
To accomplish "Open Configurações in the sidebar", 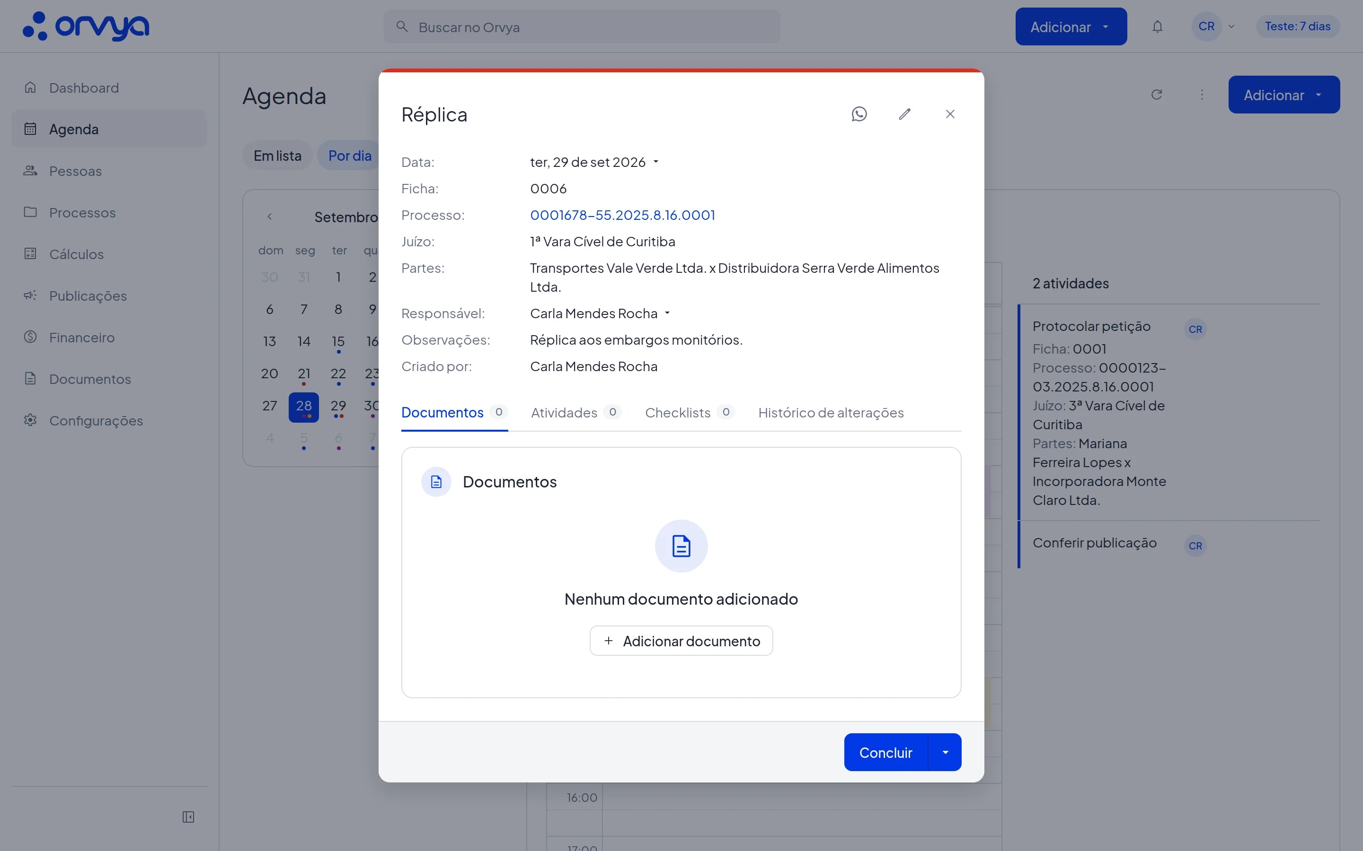I will [x=109, y=420].
